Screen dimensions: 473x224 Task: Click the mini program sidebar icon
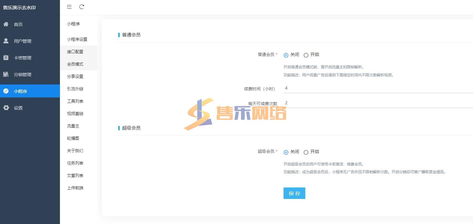(6, 91)
